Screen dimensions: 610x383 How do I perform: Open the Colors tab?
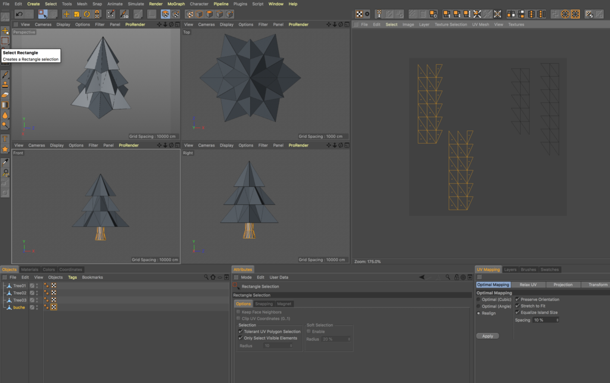(x=49, y=269)
